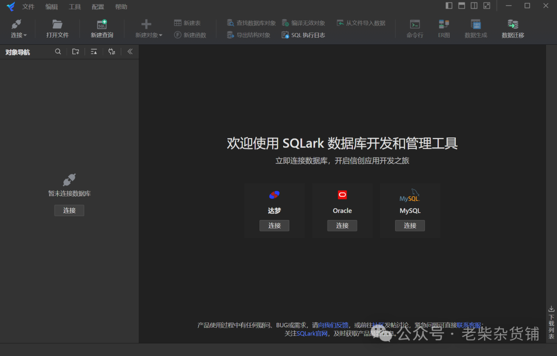Toggle the top panel layout icon

462,6
